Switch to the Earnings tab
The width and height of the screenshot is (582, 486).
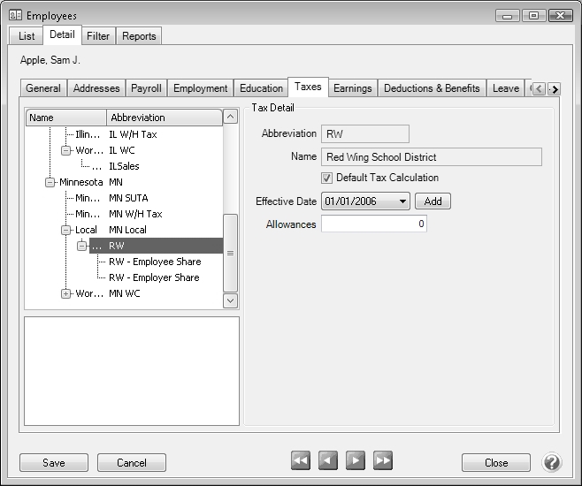[352, 88]
